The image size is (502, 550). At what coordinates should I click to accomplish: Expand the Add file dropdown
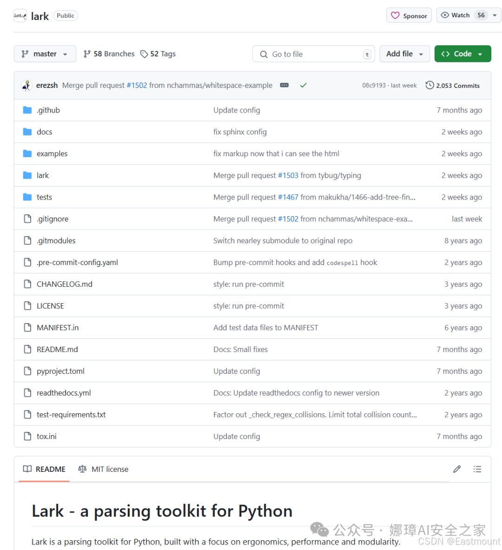(404, 53)
